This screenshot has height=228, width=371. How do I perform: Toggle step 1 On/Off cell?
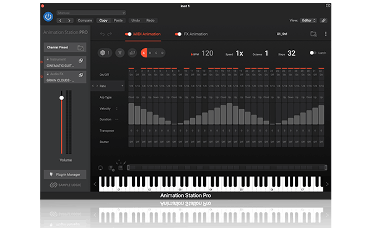point(131,75)
